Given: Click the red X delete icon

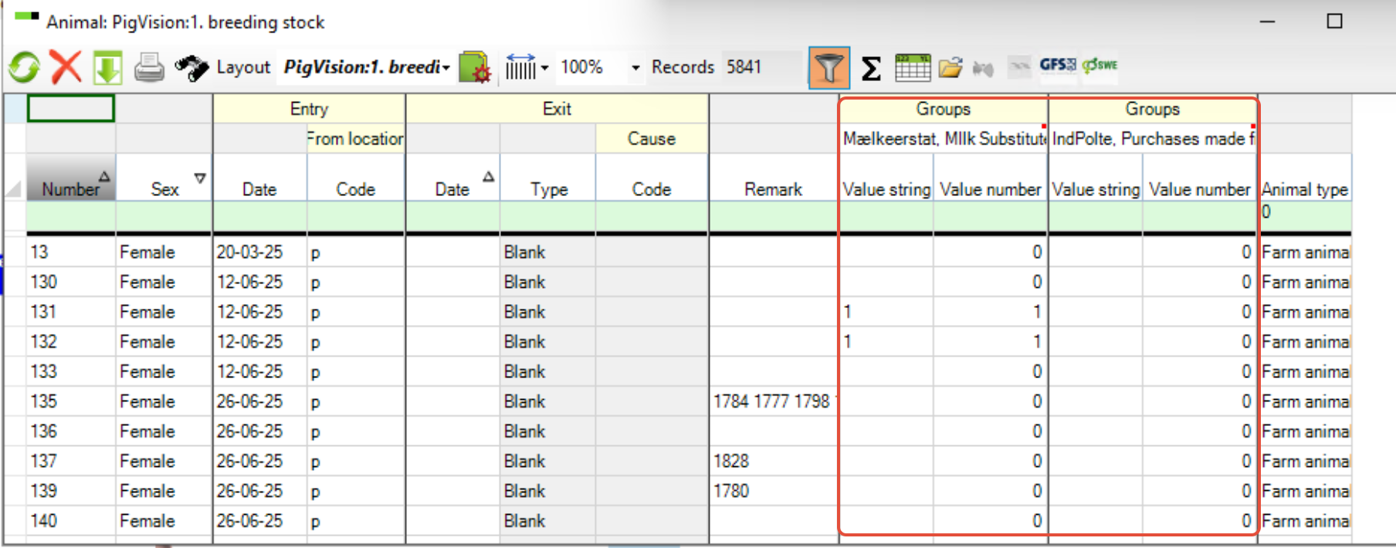Looking at the screenshot, I should [x=66, y=66].
